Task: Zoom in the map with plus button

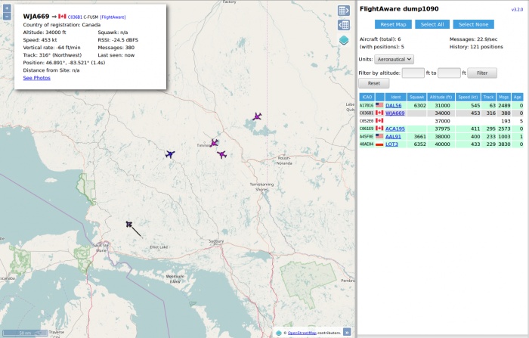Action: (x=7, y=8)
